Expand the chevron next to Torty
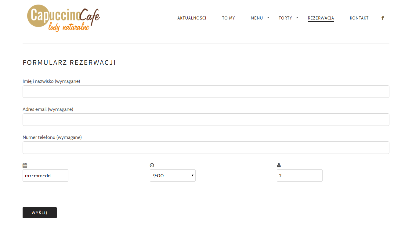 [297, 18]
